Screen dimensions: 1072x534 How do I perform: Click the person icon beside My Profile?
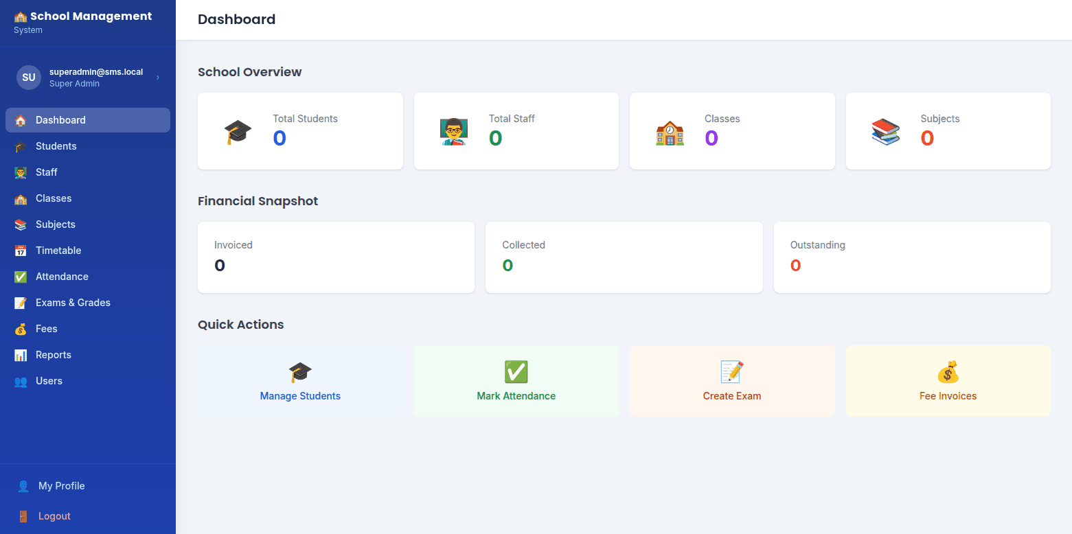[23, 486]
